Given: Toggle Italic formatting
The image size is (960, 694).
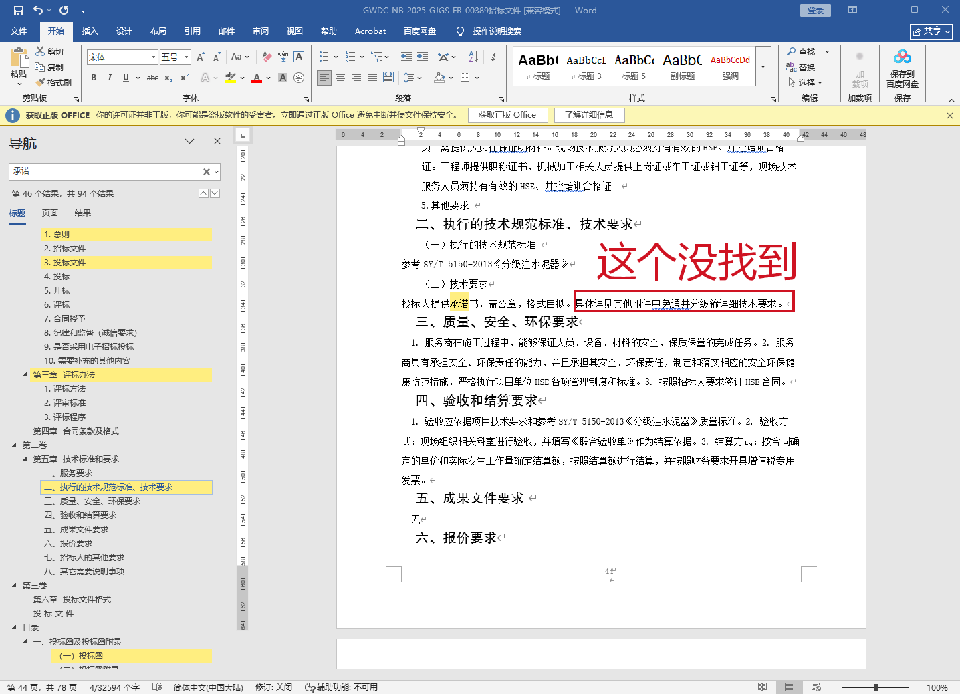Looking at the screenshot, I should (x=110, y=78).
